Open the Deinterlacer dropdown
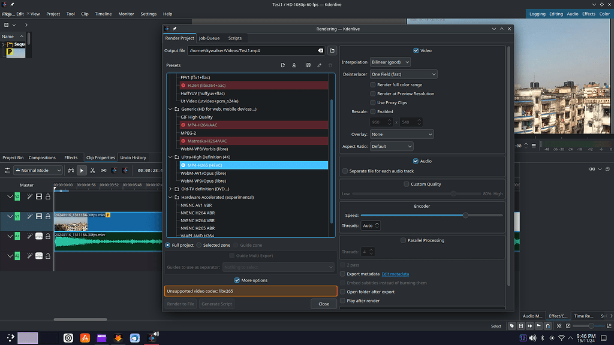 (404, 74)
